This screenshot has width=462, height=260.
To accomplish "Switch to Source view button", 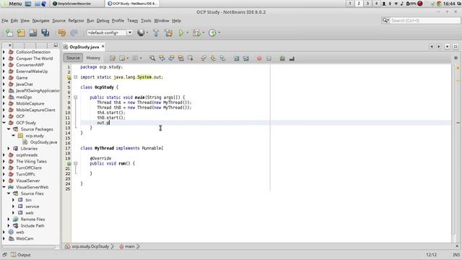I will tap(73, 58).
